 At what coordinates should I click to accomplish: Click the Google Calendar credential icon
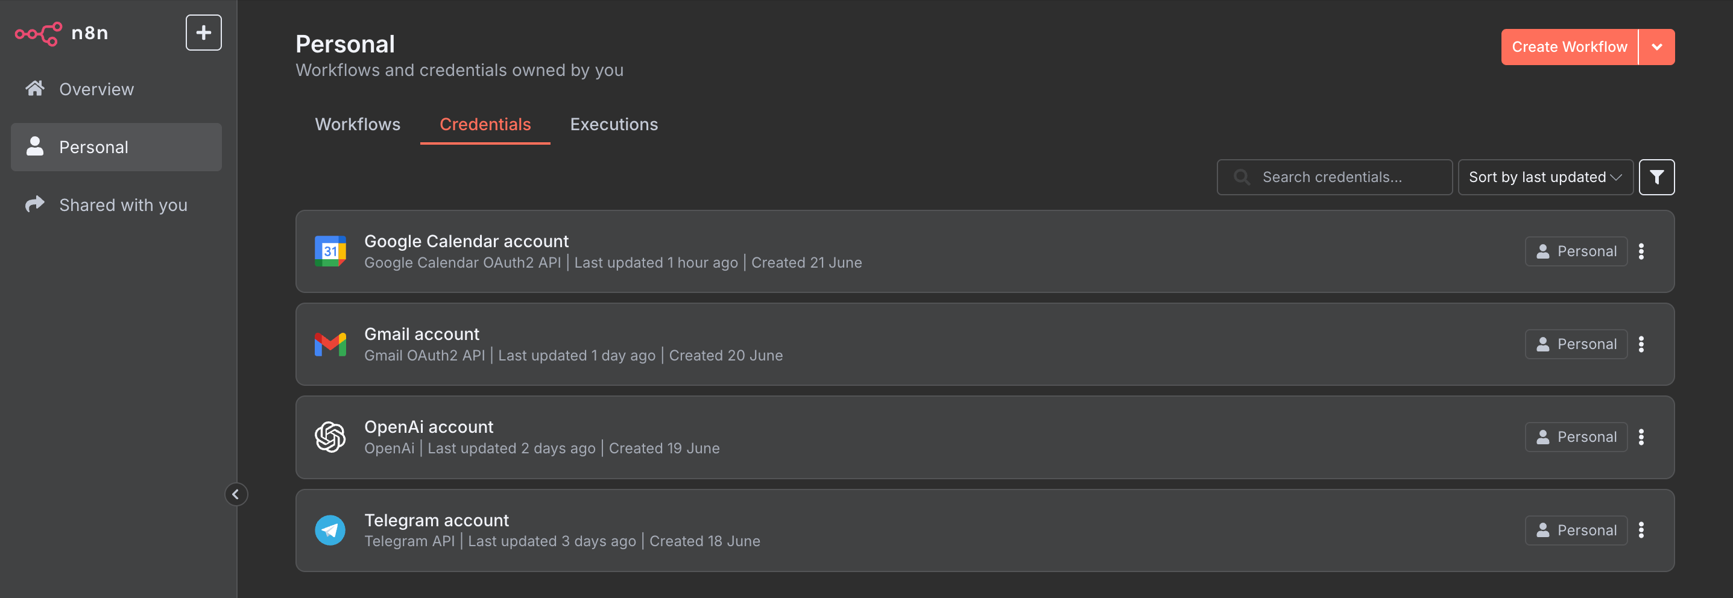[330, 251]
